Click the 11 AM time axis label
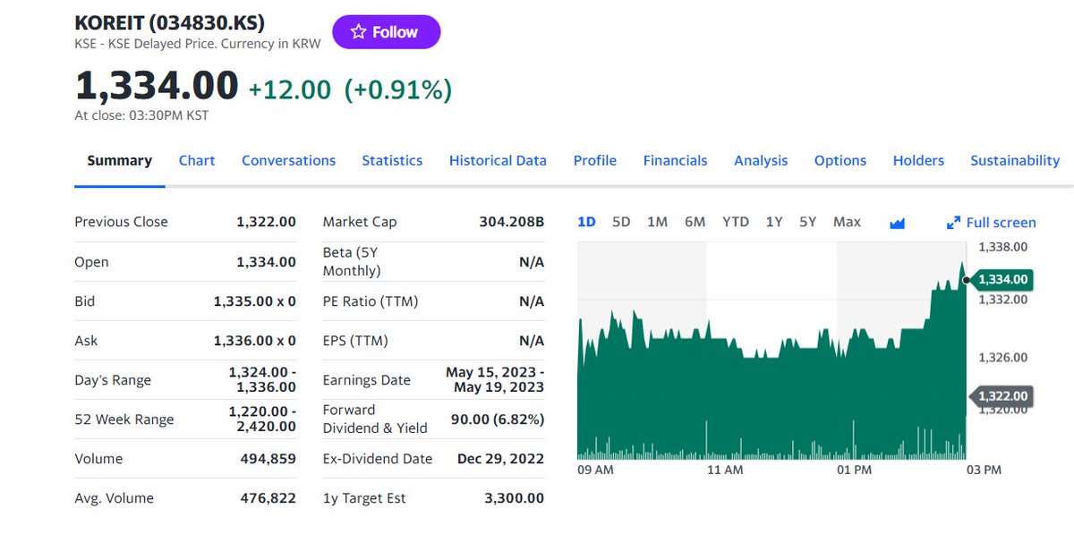This screenshot has width=1074, height=551. click(724, 470)
